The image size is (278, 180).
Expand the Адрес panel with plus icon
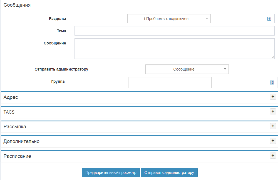273,97
